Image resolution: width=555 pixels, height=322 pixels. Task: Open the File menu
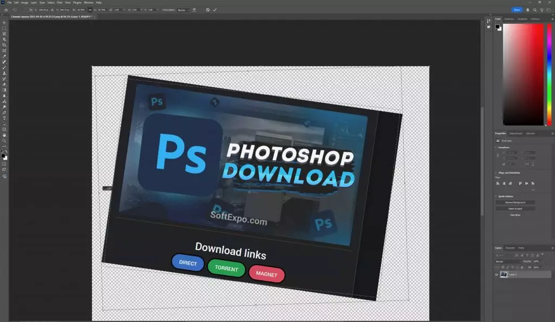10,3
